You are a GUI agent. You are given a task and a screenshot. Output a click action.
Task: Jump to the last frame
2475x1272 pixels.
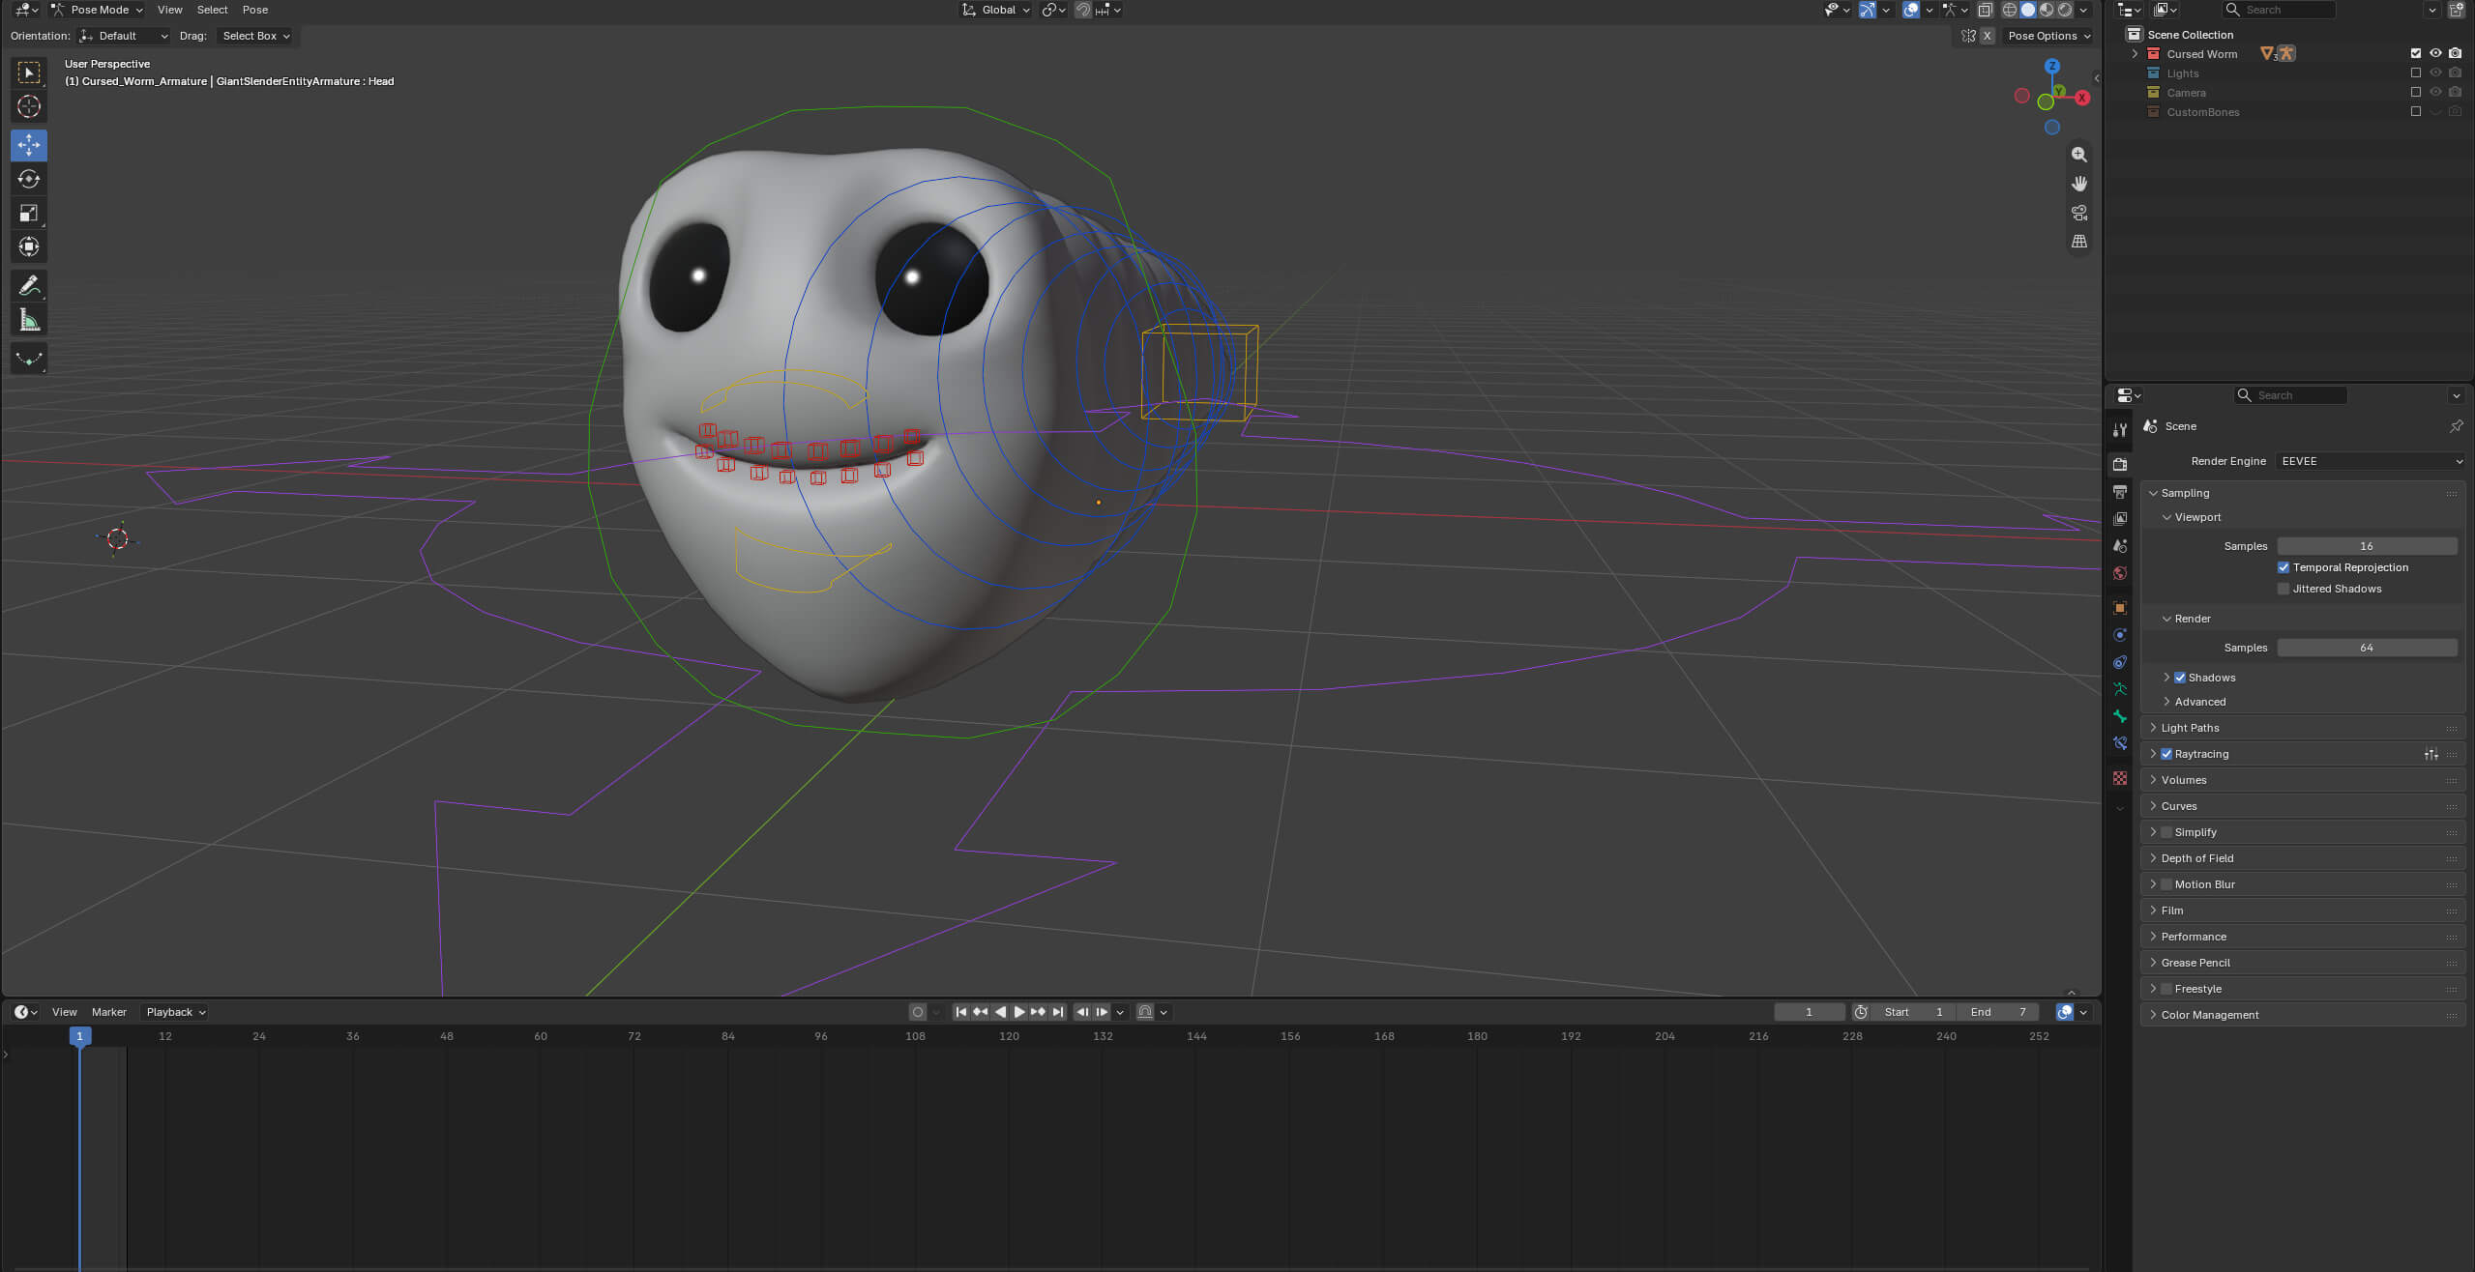coord(1057,1012)
